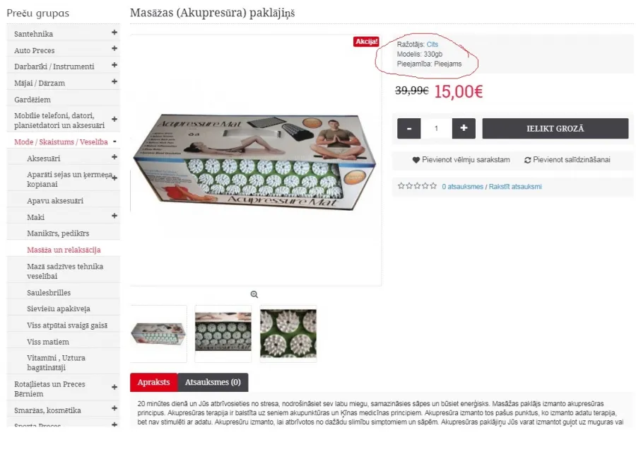Click the red Akcija! badge
Screen dimensions: 636x457
[366, 42]
